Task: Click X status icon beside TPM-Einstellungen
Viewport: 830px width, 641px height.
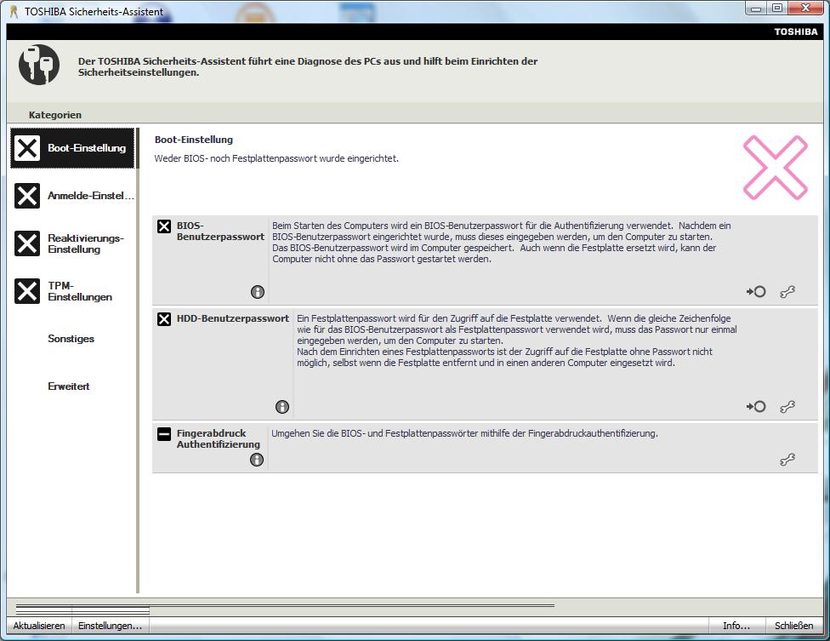Action: (27, 291)
